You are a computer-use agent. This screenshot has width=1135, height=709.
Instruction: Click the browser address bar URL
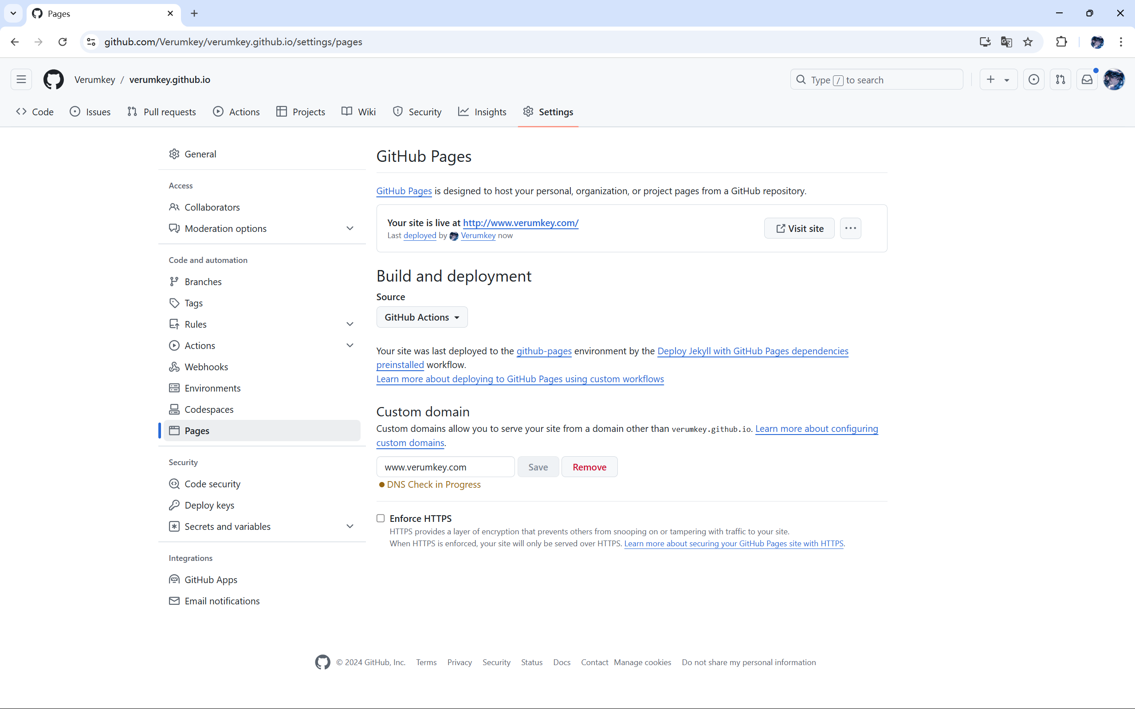[x=233, y=42]
